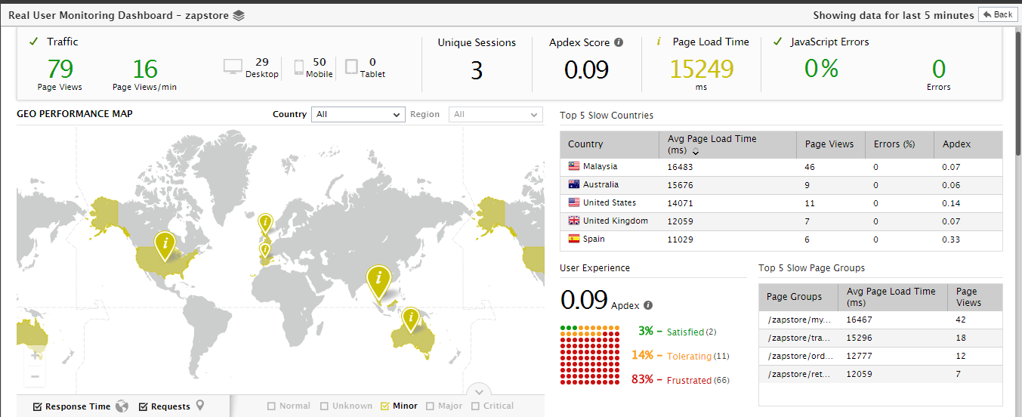Click the Back button
The image size is (1022, 417).
click(997, 14)
